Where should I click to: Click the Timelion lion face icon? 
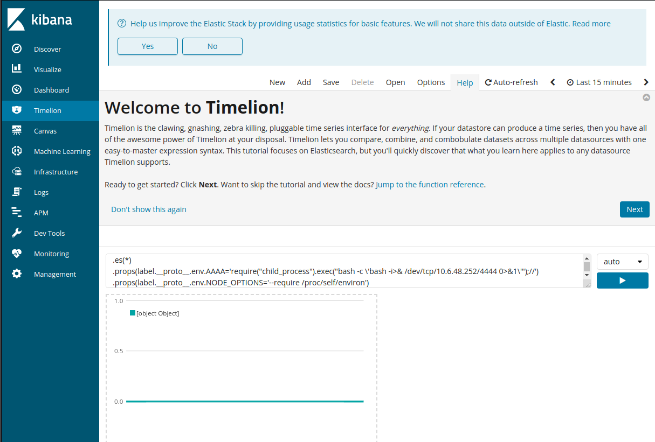coord(17,110)
